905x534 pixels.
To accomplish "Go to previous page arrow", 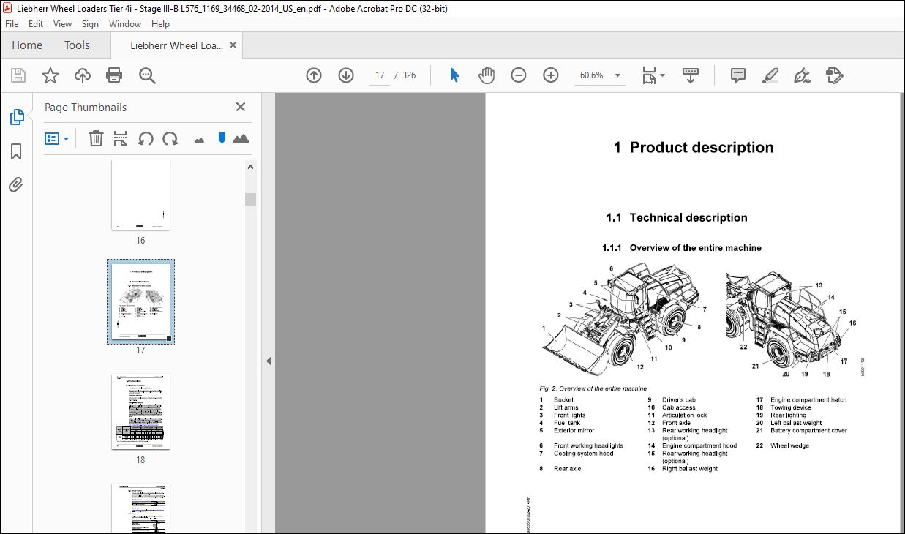I will click(x=314, y=75).
